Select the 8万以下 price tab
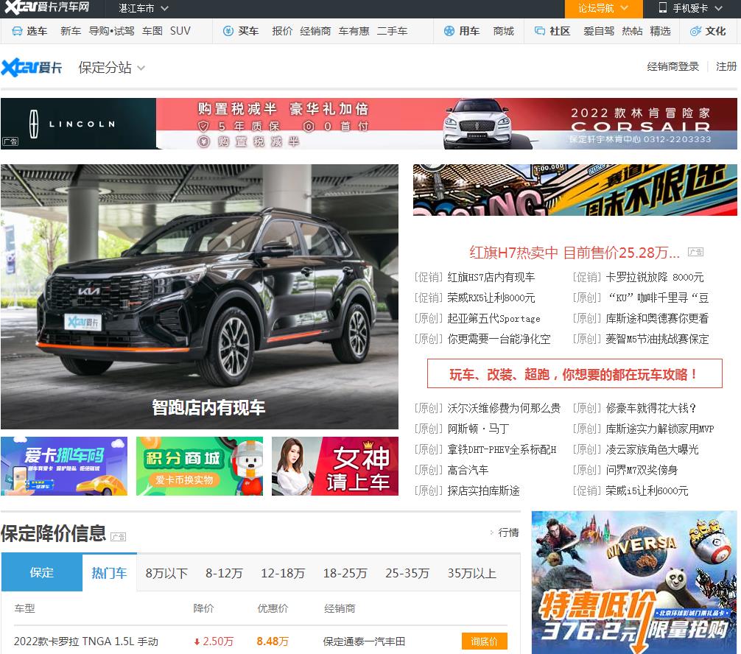 click(166, 573)
